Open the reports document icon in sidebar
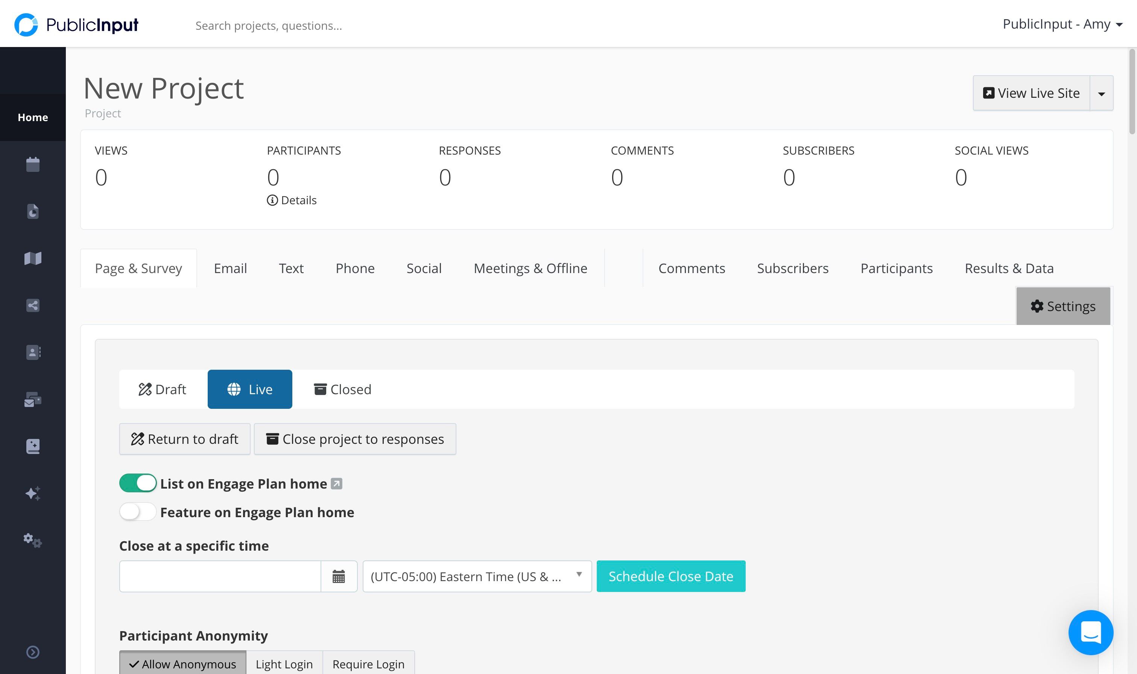1137x674 pixels. [x=33, y=211]
